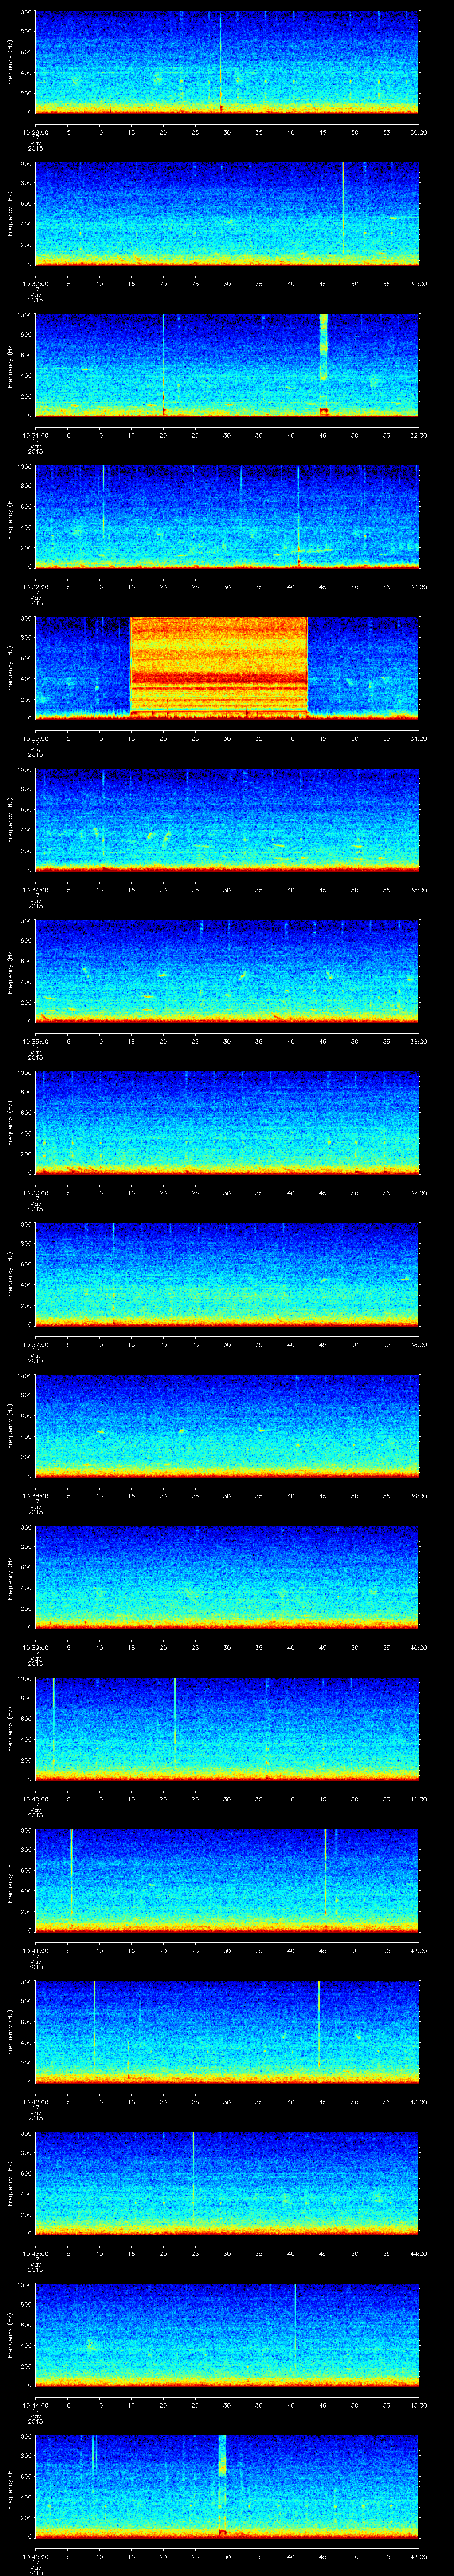Click the 10:34:00 start time label
This screenshot has width=454, height=2576.
(35, 890)
